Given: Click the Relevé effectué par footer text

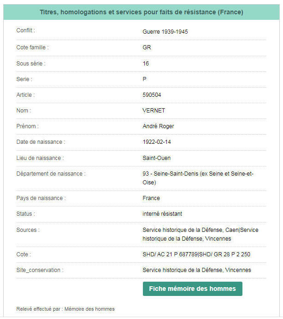Looking at the screenshot, I should (x=65, y=309).
